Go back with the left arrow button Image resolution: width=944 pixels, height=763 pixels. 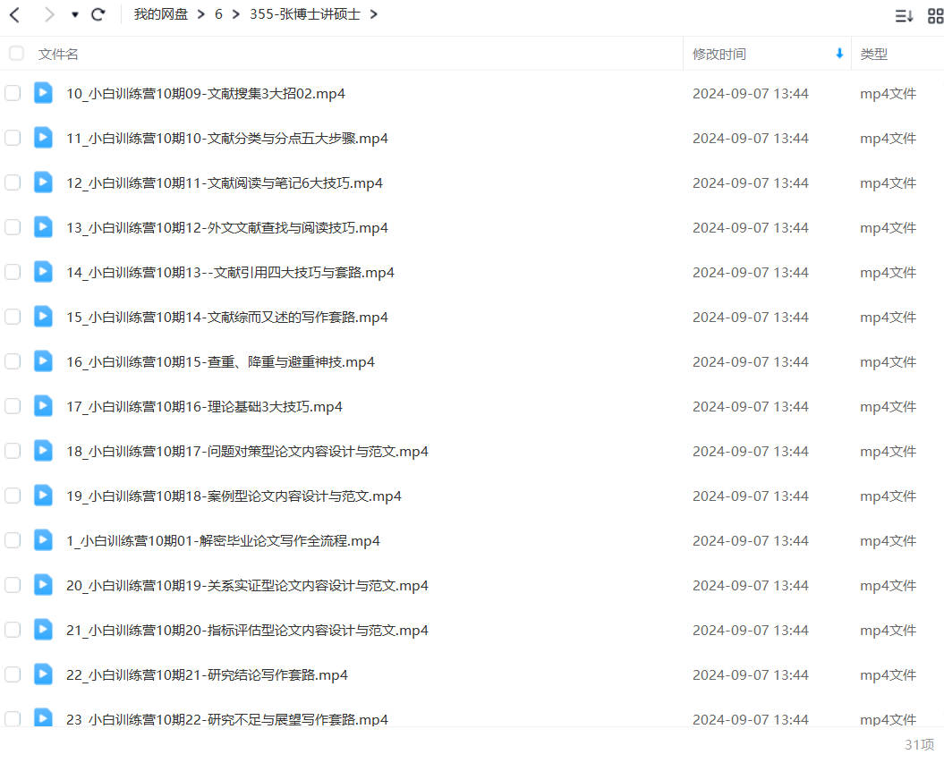pyautogui.click(x=15, y=14)
